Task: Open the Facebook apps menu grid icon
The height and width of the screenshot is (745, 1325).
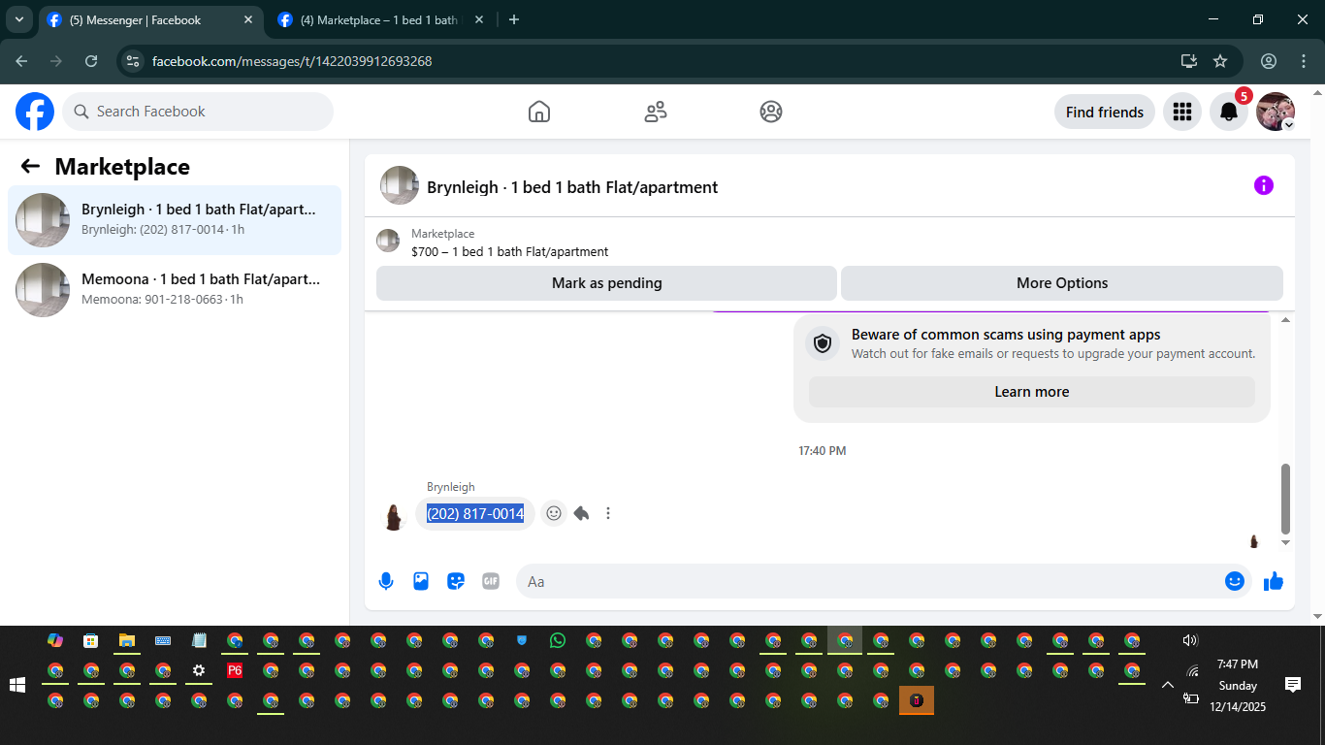Action: [1181, 112]
